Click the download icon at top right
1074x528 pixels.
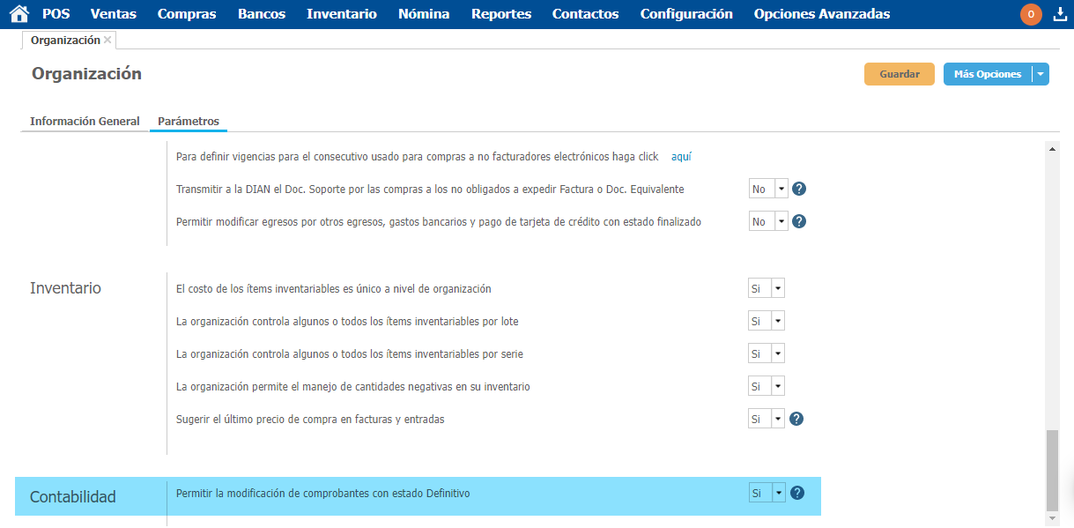coord(1060,14)
